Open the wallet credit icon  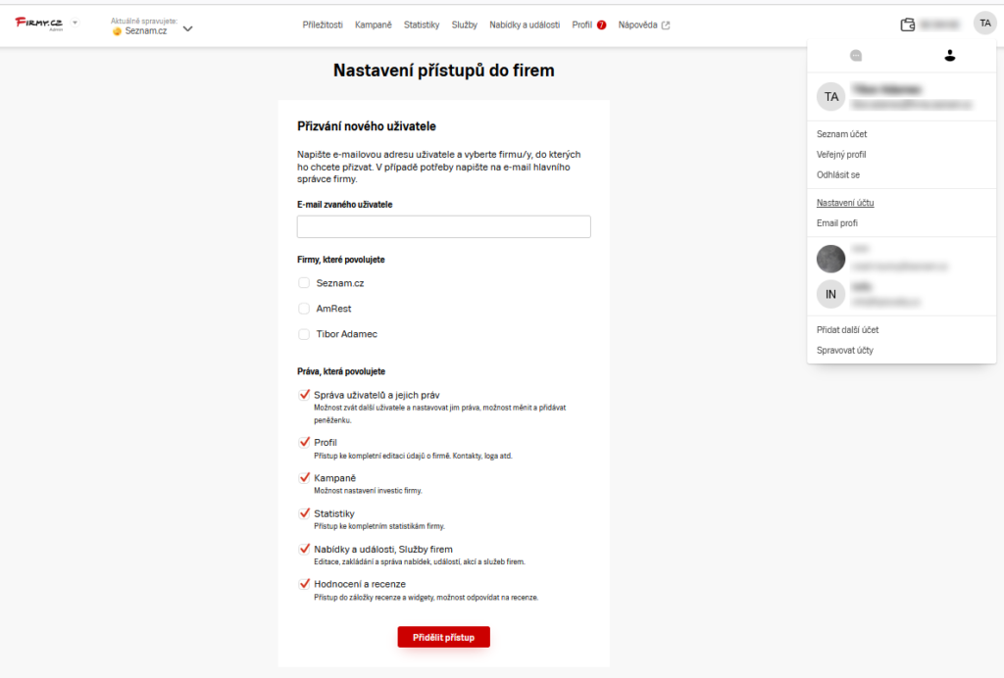point(908,24)
